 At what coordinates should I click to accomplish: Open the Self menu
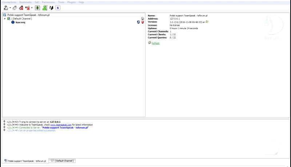pyautogui.click(x=37, y=2)
